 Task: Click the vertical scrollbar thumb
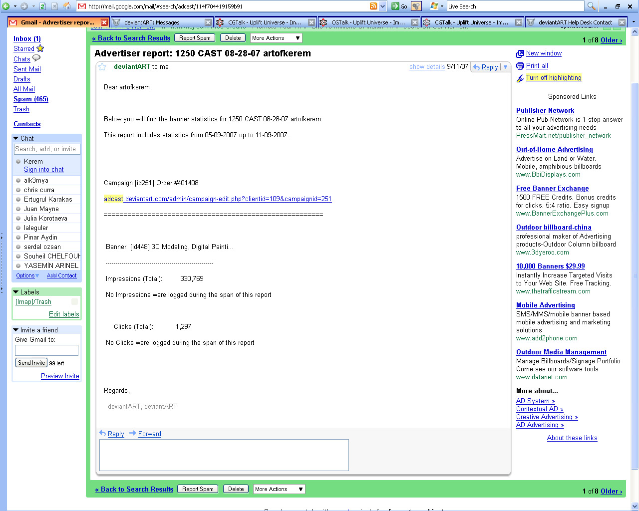coord(635,276)
